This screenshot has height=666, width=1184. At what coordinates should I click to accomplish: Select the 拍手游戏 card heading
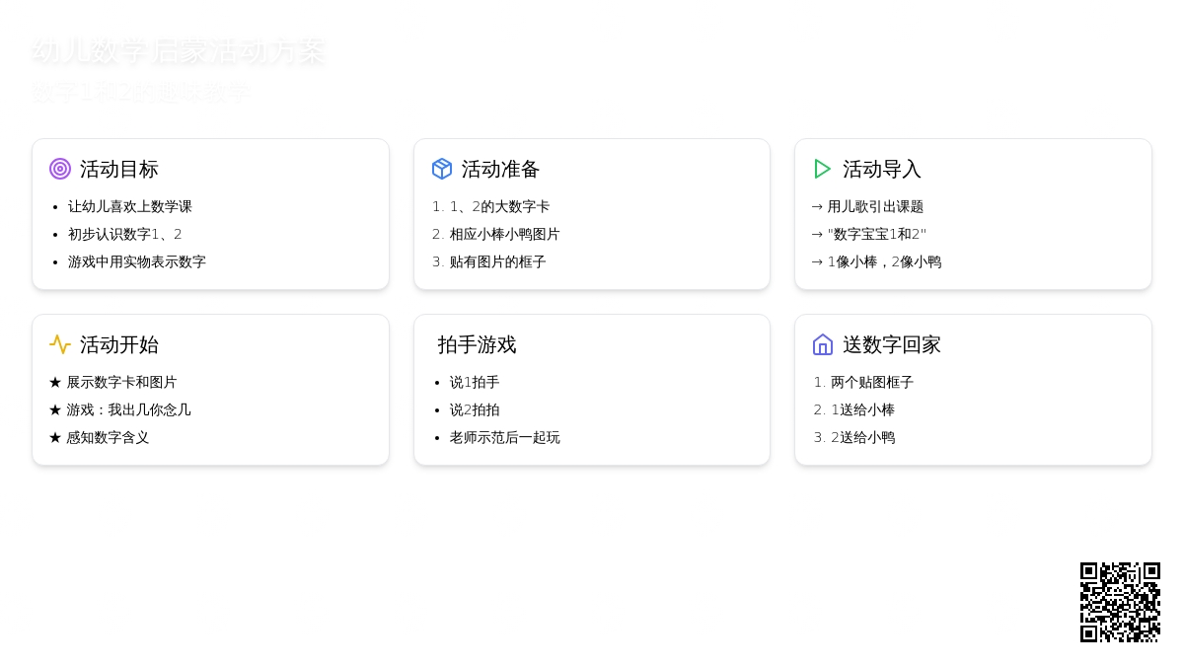(x=477, y=344)
